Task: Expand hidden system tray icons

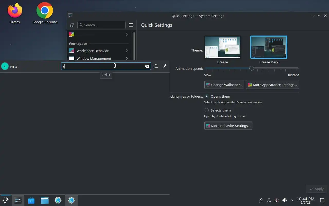Action: pyautogui.click(x=292, y=200)
